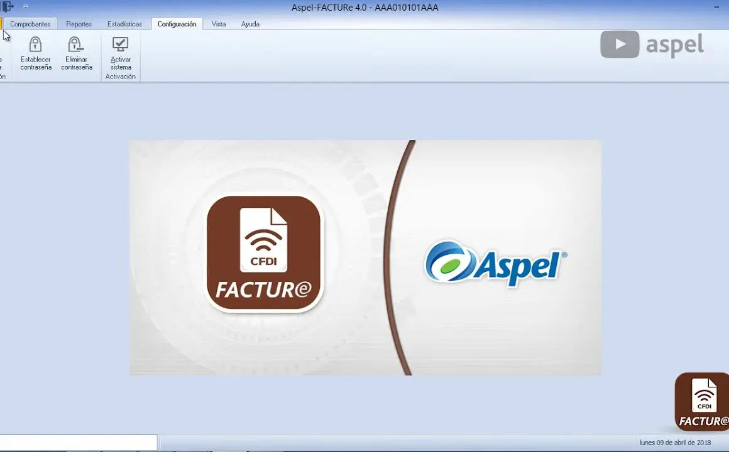Click the Establecer contraseña lock icon
729x452 pixels.
tap(35, 45)
